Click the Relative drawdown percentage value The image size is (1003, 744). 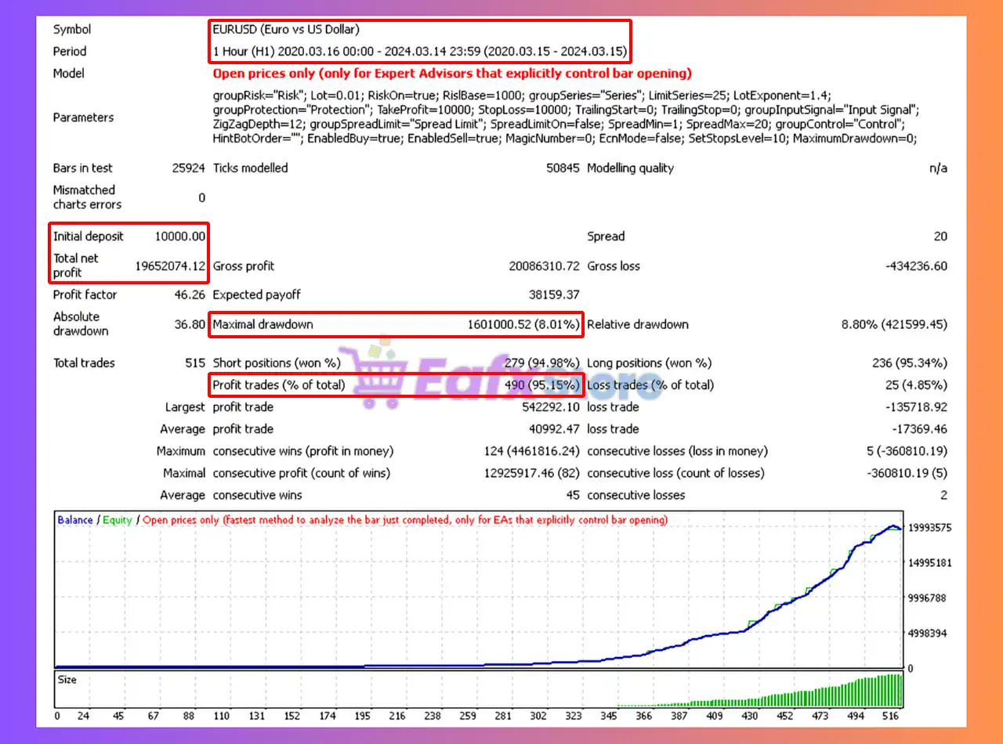[894, 324]
